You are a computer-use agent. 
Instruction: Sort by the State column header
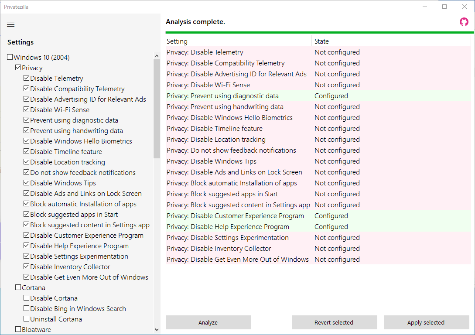point(391,41)
